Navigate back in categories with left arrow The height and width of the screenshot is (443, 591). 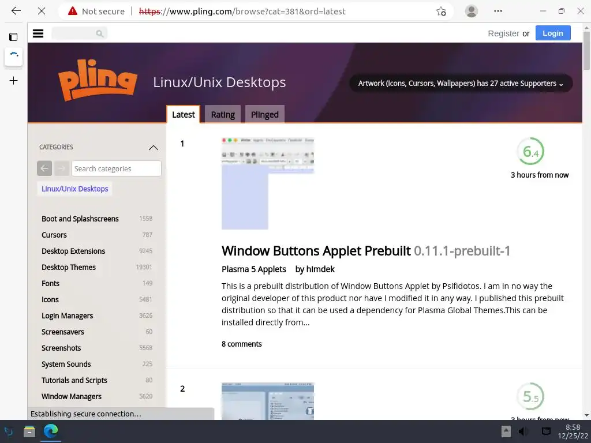44,168
